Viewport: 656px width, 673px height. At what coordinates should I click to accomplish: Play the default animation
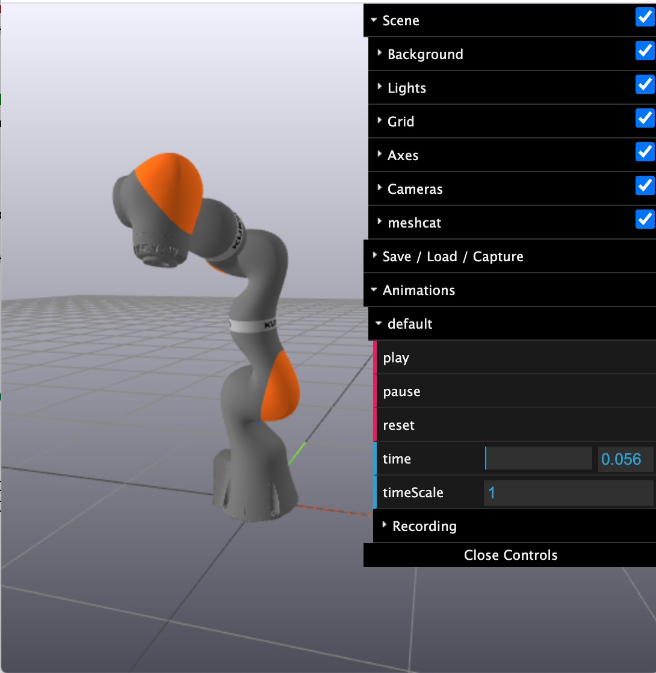click(x=396, y=358)
